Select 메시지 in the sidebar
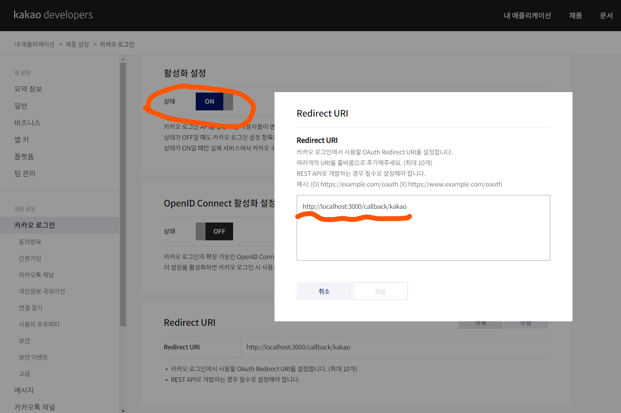This screenshot has height=413, width=621. coord(24,390)
